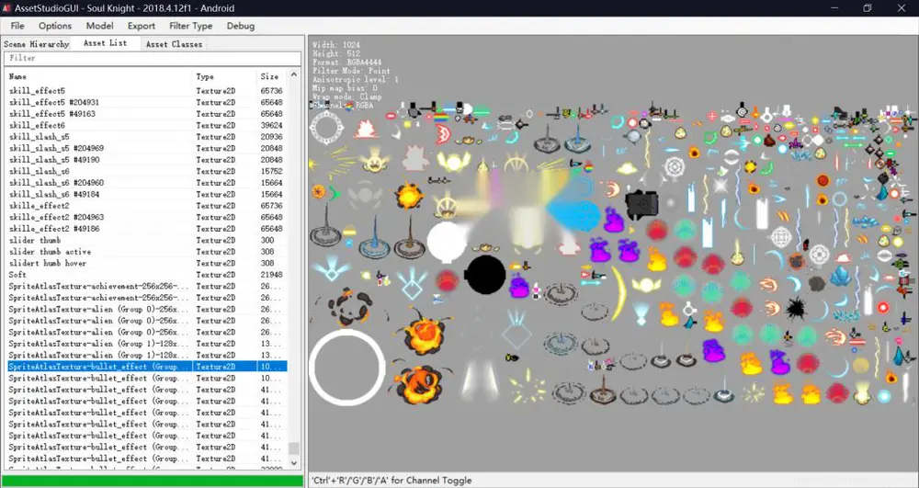Open the Debug menu
The height and width of the screenshot is (488, 919).
(240, 26)
